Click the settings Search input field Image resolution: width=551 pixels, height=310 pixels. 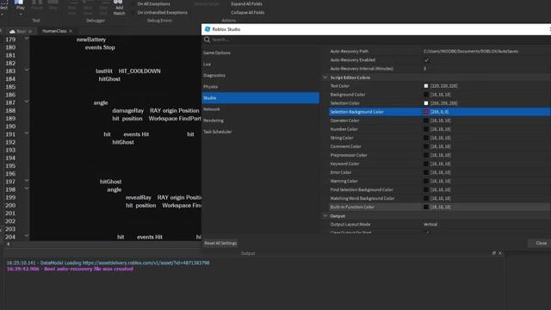pos(380,40)
